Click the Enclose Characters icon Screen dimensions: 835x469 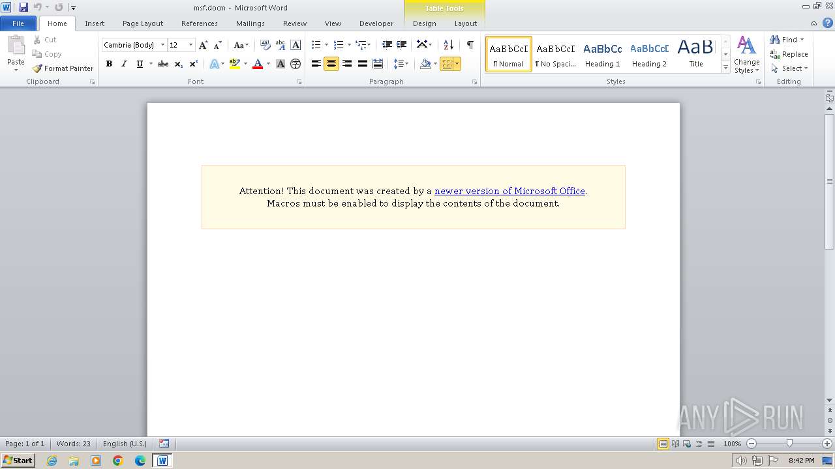pos(296,64)
